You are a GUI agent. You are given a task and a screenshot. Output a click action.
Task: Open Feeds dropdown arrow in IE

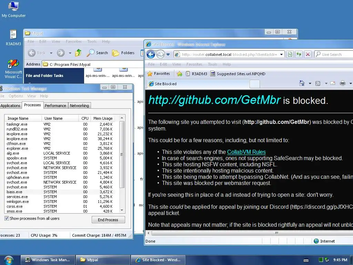326,84
